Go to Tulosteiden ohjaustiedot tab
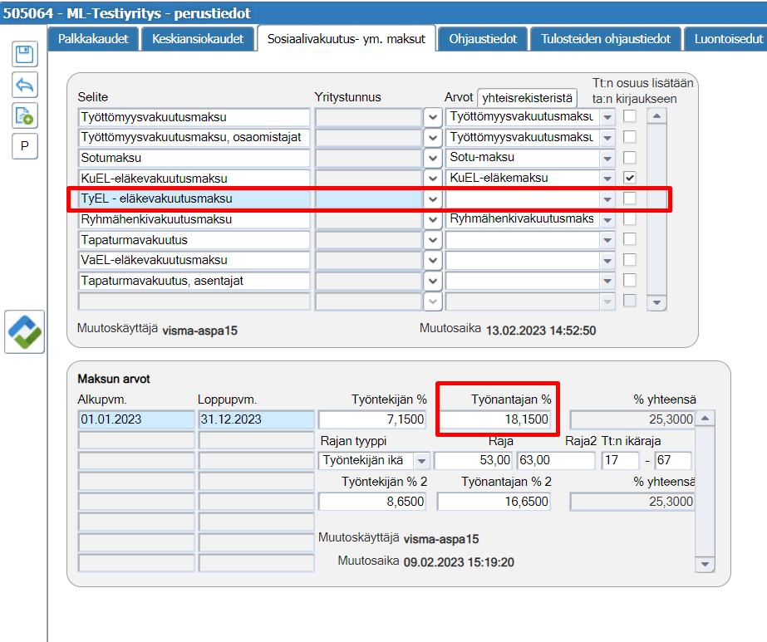The height and width of the screenshot is (642, 767). 606,39
